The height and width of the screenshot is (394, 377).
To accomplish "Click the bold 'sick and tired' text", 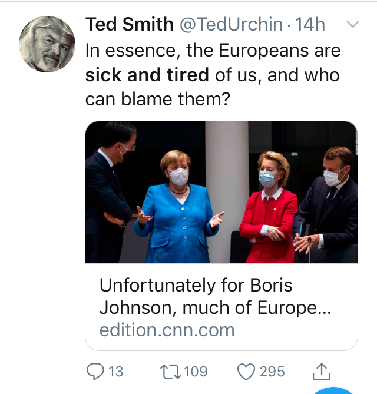I will 147,75.
